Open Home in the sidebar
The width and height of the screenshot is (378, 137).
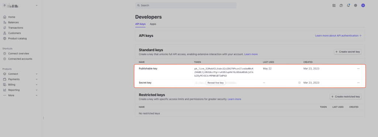pos(11,17)
